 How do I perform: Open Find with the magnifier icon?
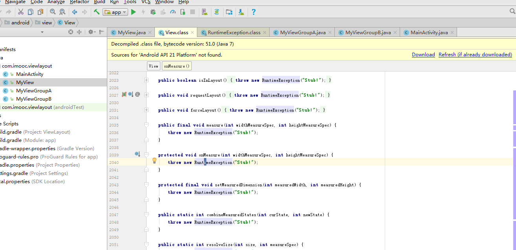click(x=53, y=12)
